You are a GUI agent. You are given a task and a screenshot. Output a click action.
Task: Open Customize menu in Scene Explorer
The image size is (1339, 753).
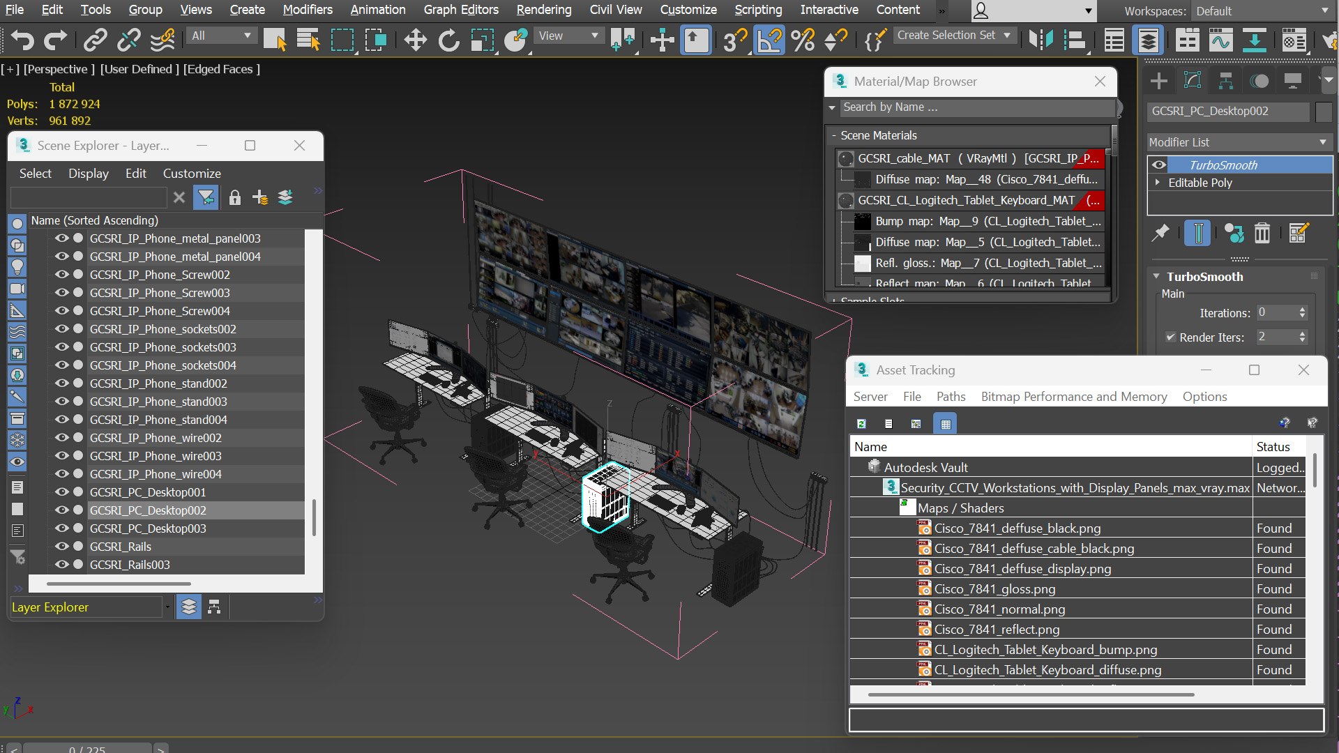[x=192, y=173]
